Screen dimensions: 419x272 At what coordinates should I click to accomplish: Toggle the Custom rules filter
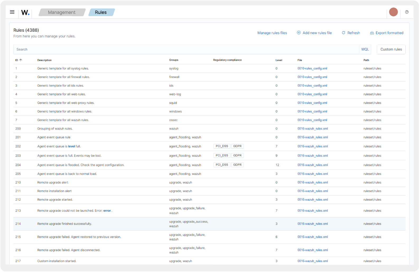[391, 49]
